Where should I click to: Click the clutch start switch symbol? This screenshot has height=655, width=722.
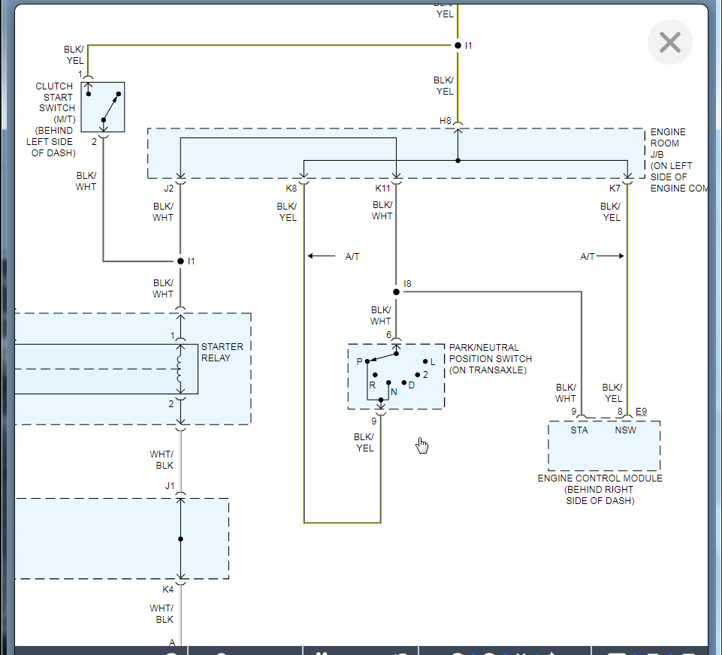coord(103,107)
